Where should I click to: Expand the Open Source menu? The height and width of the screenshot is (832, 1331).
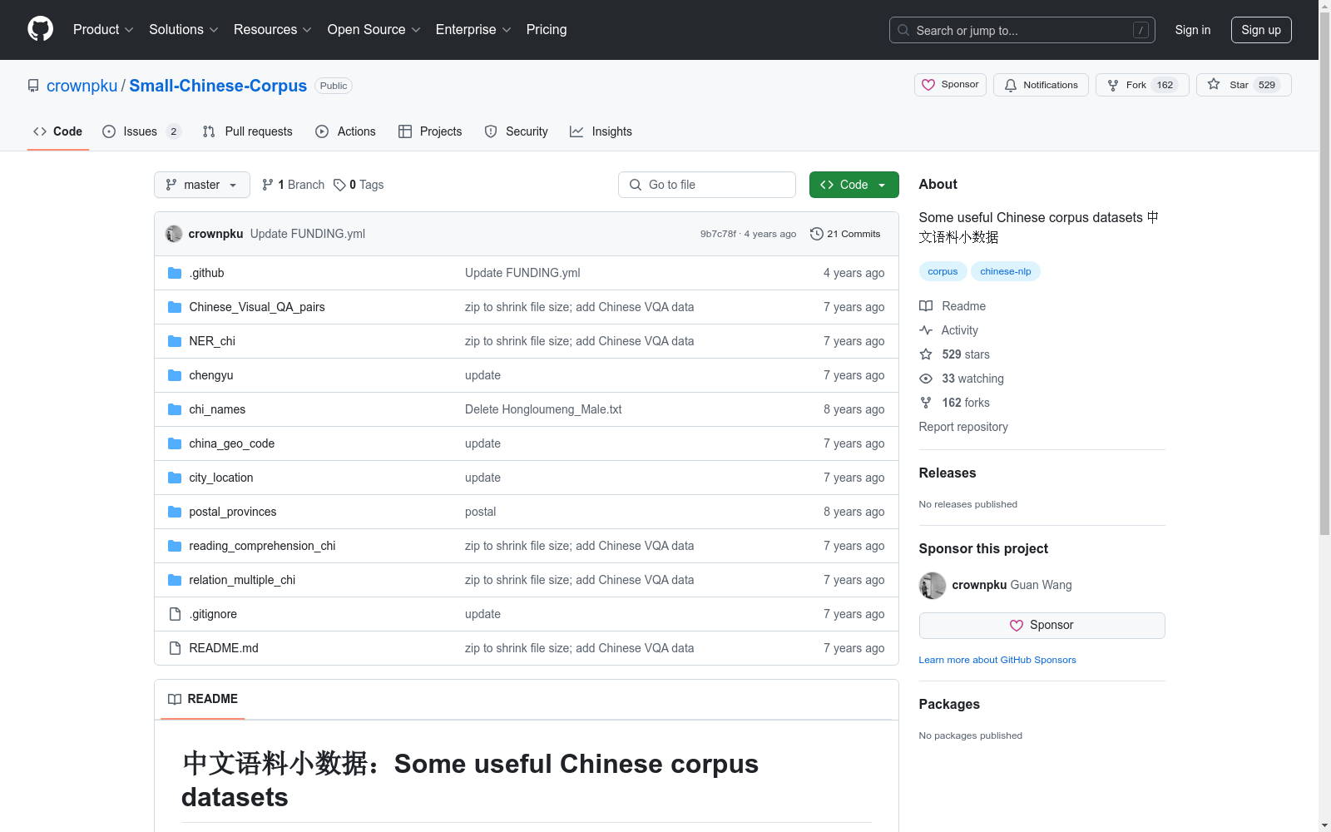click(374, 29)
